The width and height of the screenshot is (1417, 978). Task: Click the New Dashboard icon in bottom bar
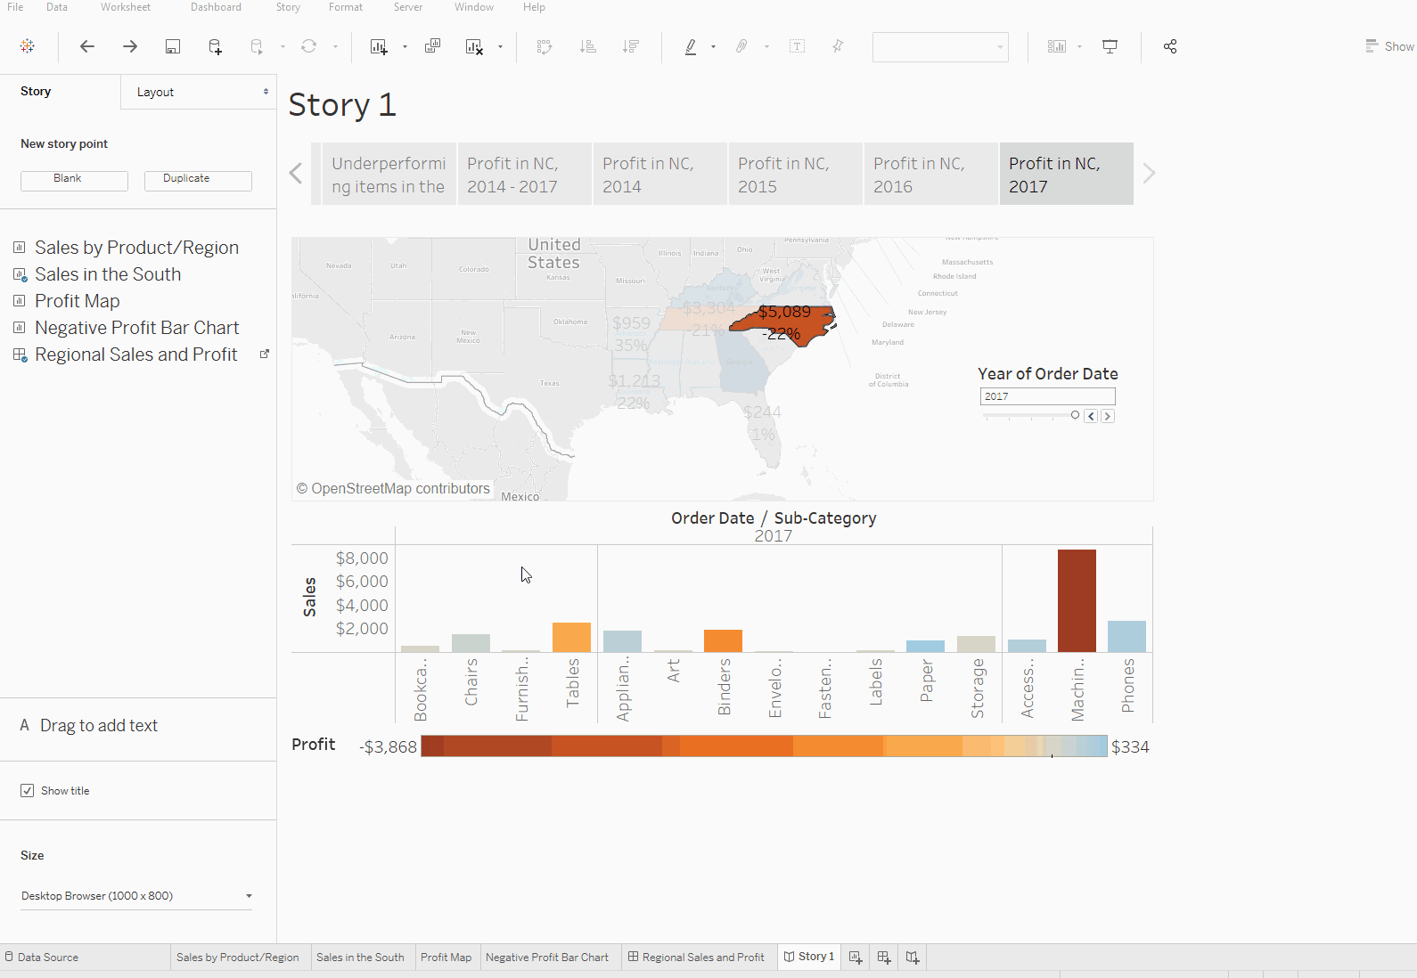click(x=884, y=957)
